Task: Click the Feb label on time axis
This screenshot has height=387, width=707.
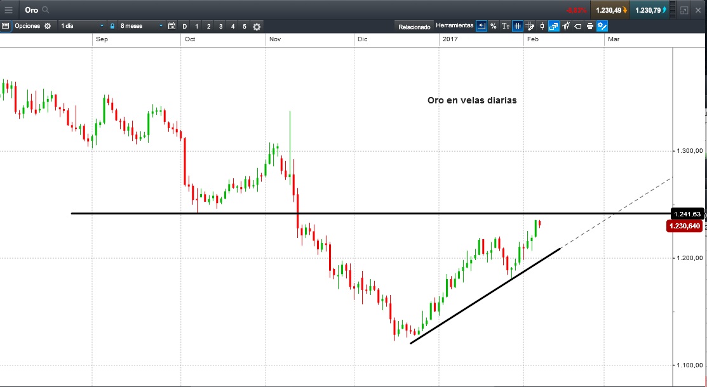Action: tap(533, 39)
